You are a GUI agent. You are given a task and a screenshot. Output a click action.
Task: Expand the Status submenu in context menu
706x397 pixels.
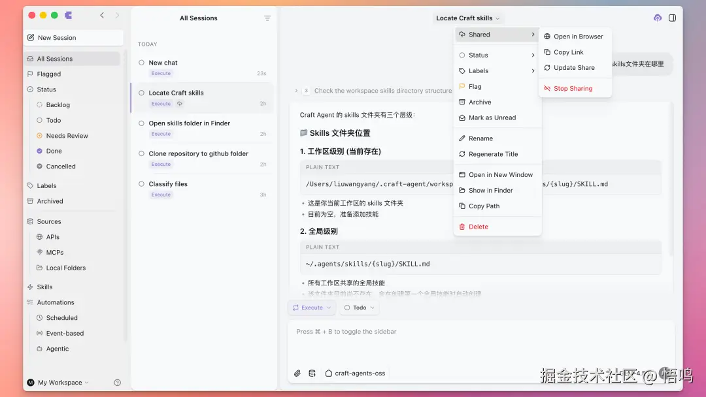(497, 56)
